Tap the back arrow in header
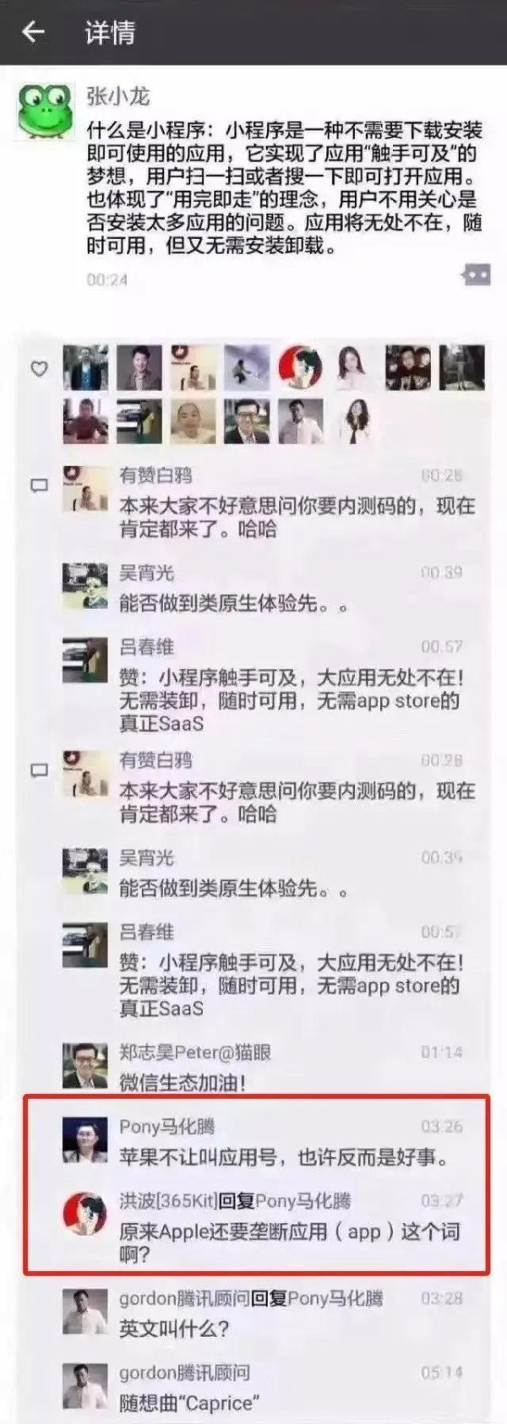 (33, 33)
